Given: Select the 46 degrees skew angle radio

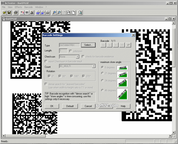Looking at the screenshot, I should click(102, 90).
